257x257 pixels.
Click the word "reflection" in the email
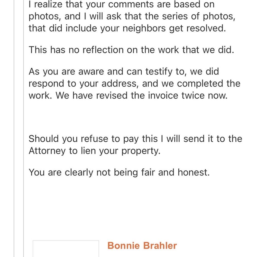coord(103,50)
